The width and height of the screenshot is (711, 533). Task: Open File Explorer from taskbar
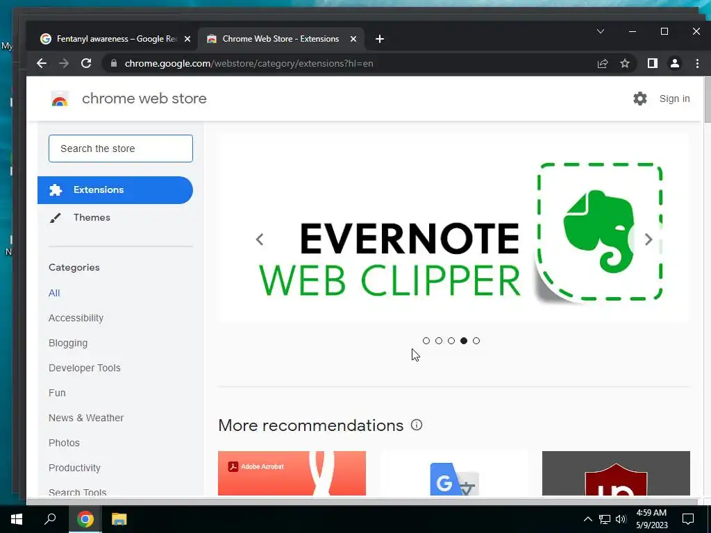pos(119,519)
